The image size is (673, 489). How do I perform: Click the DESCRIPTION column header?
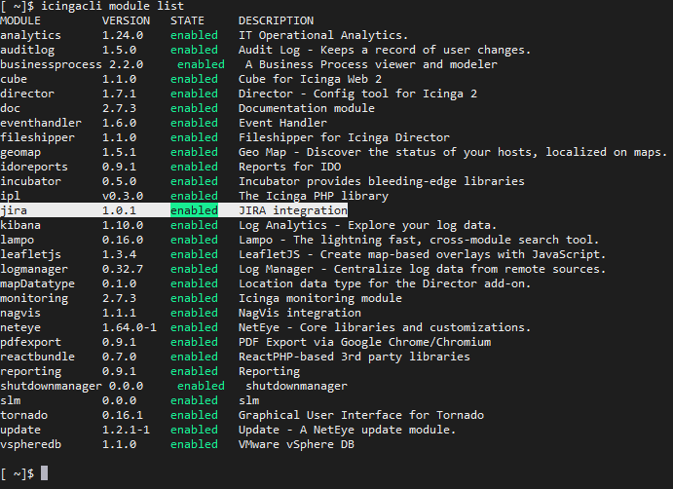[276, 20]
